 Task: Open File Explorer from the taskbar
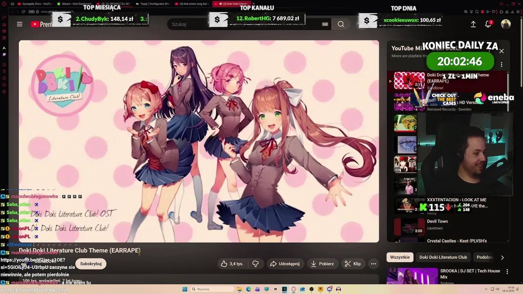tap(240, 289)
